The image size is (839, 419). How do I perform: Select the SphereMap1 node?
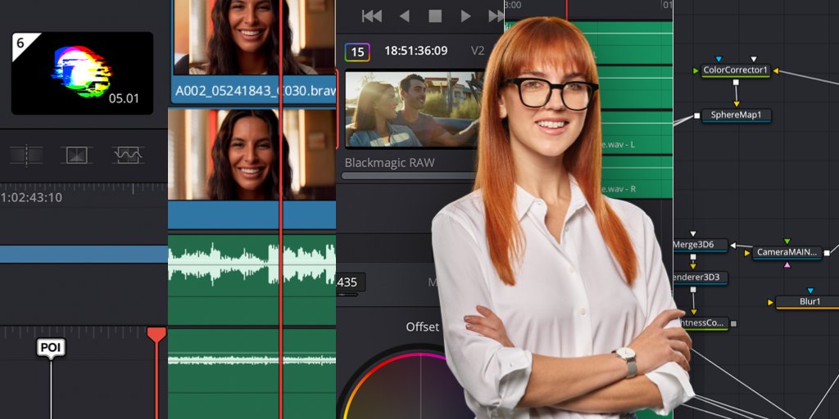click(x=736, y=115)
